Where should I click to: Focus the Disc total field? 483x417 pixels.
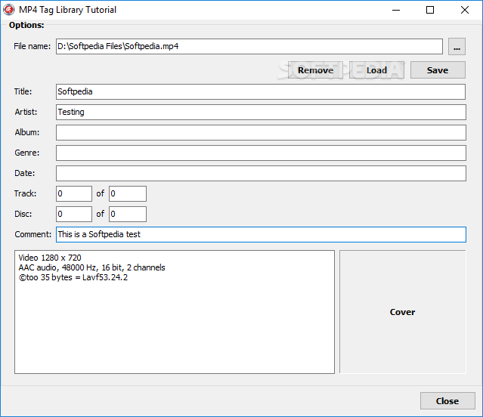pyautogui.click(x=128, y=214)
